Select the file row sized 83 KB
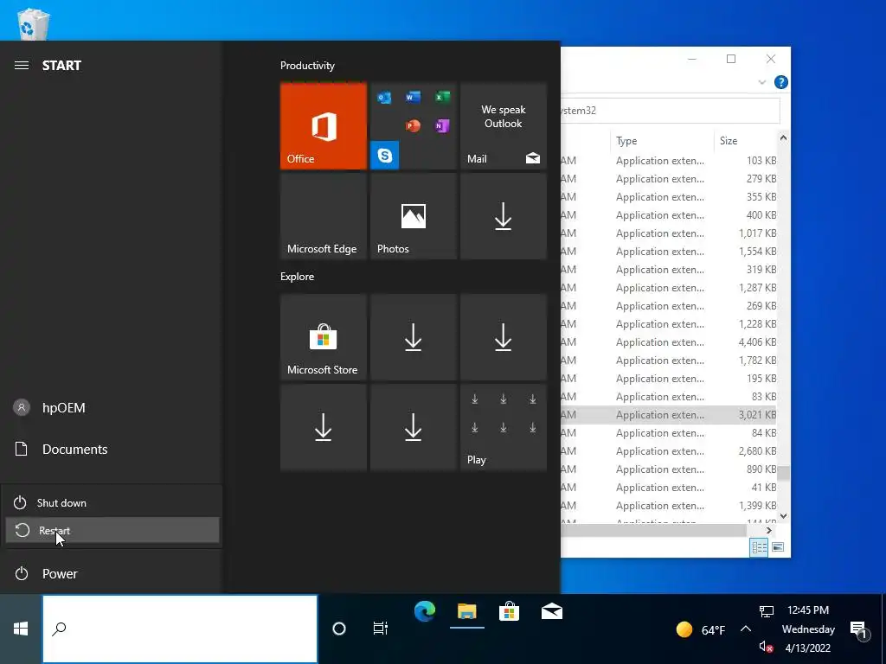886x664 pixels. 669,396
